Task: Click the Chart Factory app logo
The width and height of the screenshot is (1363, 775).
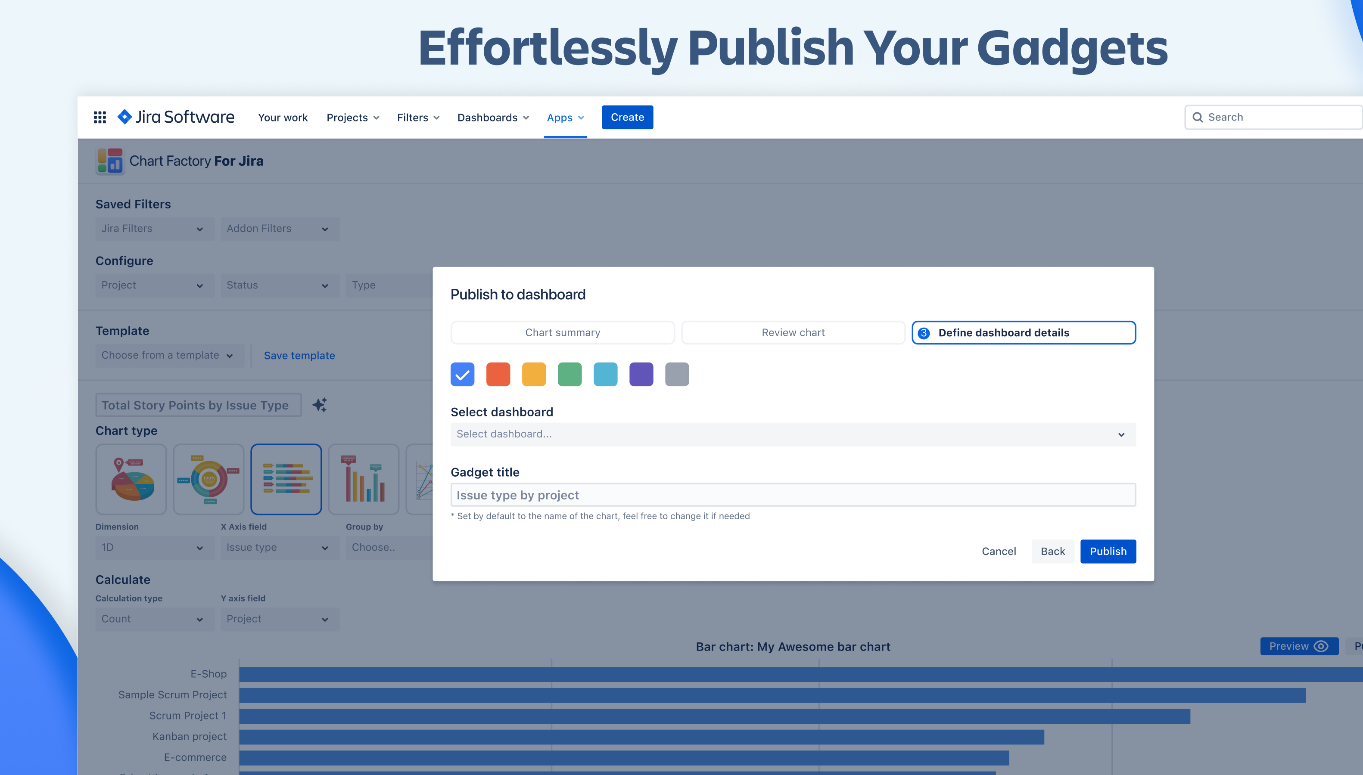Action: tap(110, 161)
